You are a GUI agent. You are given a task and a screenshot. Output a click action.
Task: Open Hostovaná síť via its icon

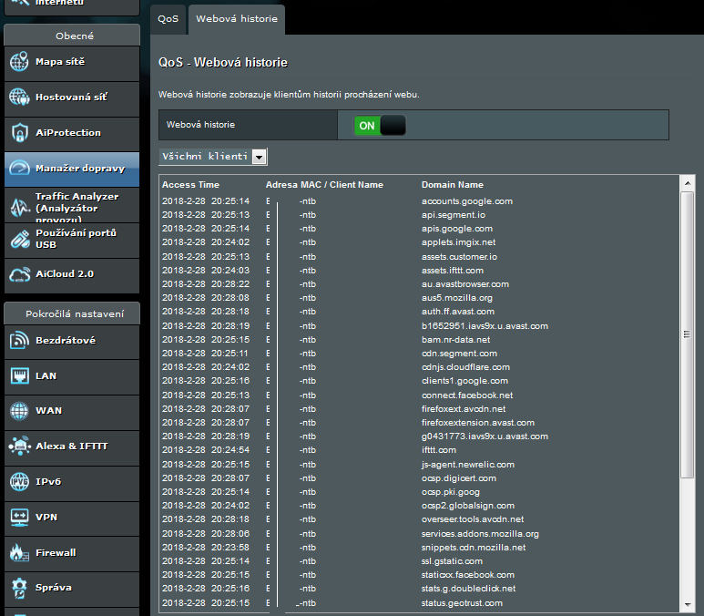click(20, 98)
